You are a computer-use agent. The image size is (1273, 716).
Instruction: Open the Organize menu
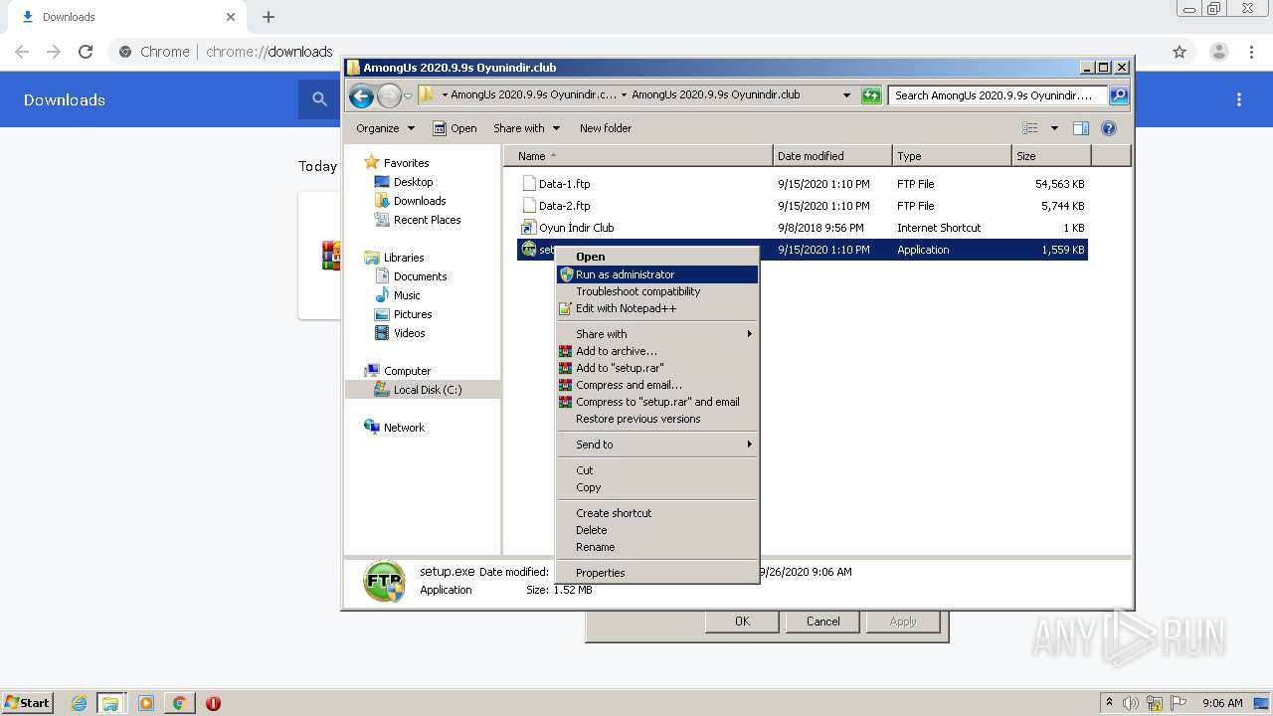coord(385,128)
